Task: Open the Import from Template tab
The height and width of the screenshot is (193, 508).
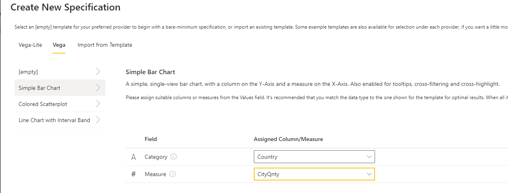Action: tap(105, 45)
